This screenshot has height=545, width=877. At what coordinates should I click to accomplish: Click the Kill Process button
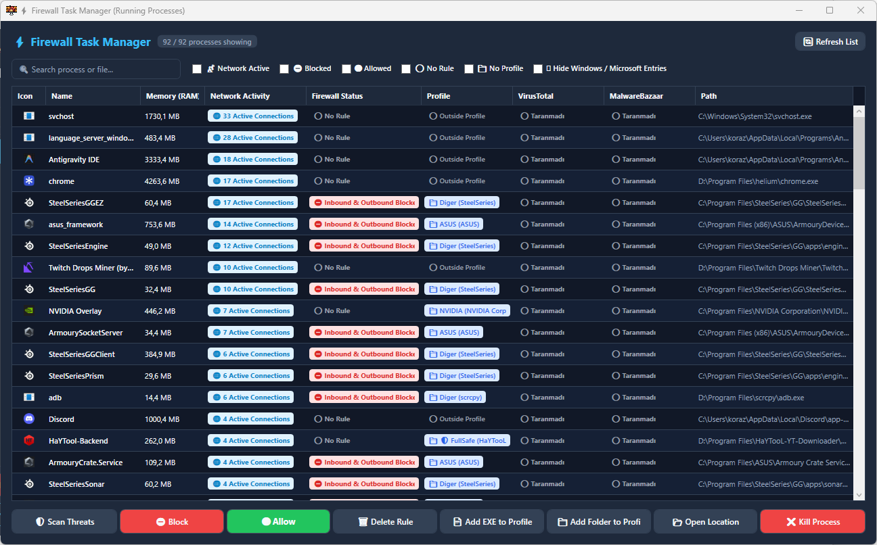[813, 522]
